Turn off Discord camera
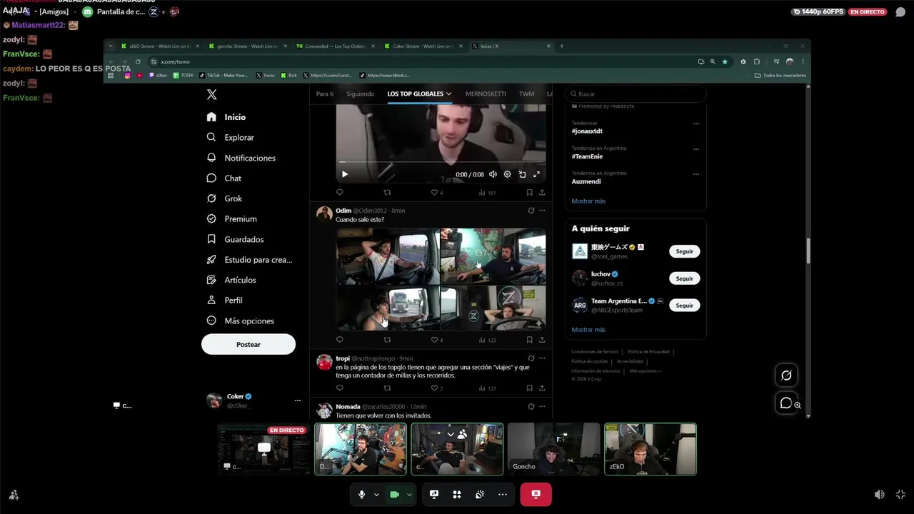 click(x=394, y=494)
